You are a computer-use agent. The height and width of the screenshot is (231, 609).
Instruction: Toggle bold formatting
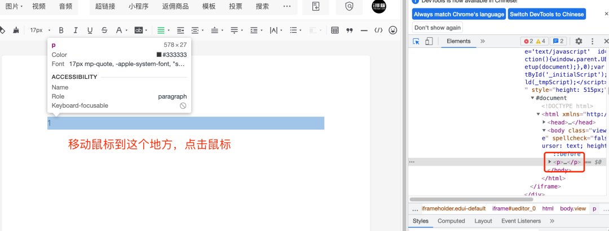[x=61, y=30]
